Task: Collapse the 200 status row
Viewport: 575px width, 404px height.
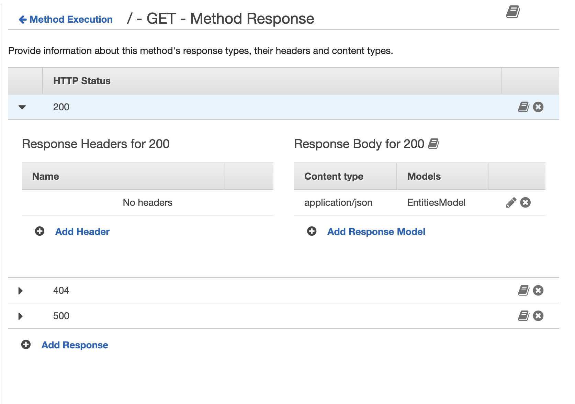Action: pyautogui.click(x=22, y=107)
